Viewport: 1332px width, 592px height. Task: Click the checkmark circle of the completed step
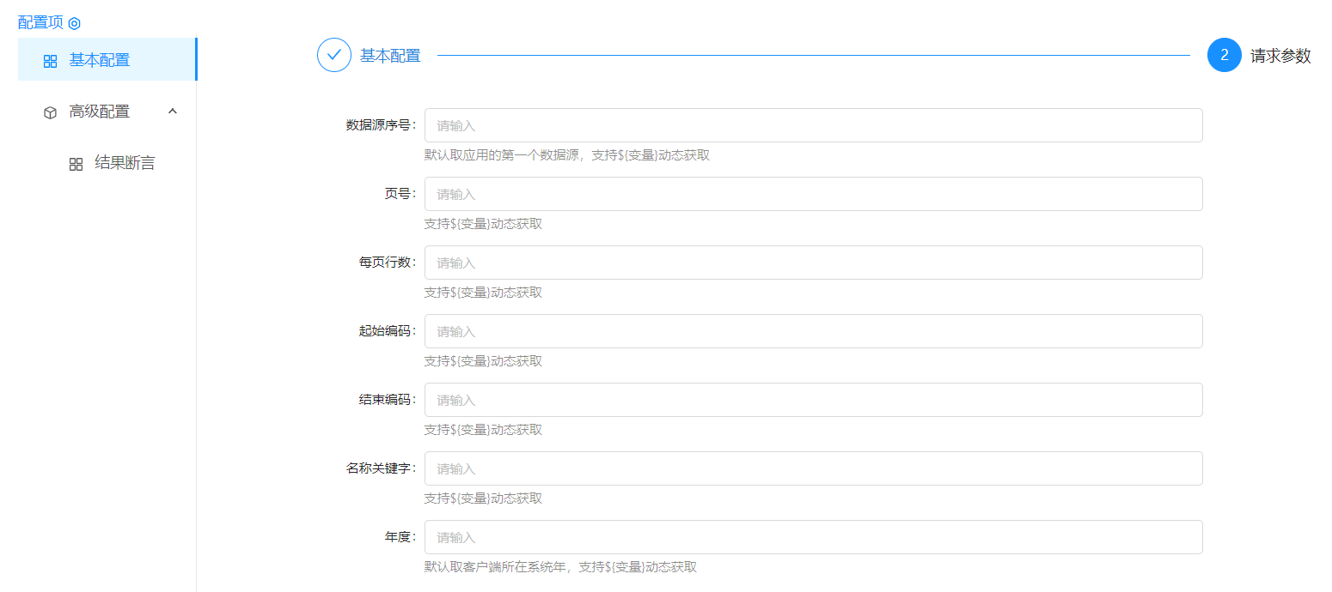coord(334,56)
